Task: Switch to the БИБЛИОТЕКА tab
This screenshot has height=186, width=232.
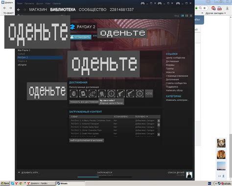Action: pyautogui.click(x=63, y=10)
